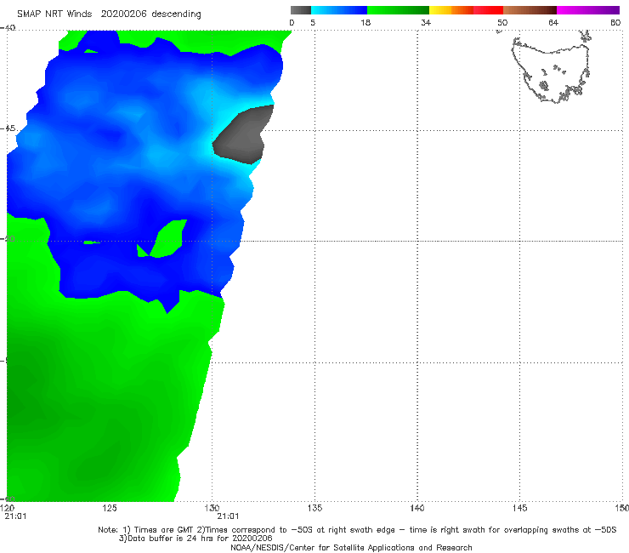The height and width of the screenshot is (553, 629).
Task: Click the "NOAA/NESDIS/Center for Satellite Applications and Research" credit
Action: pyautogui.click(x=351, y=547)
